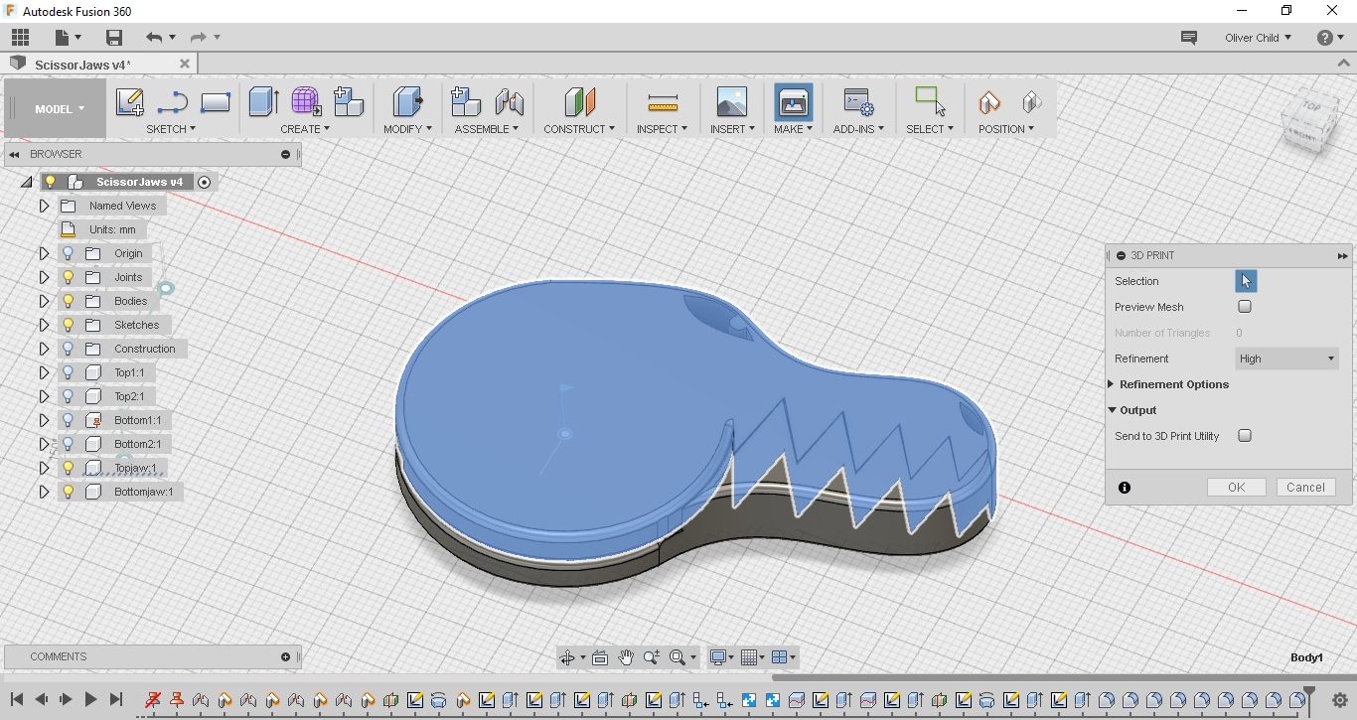Expand the Topjaw:1 component node

pyautogui.click(x=44, y=468)
